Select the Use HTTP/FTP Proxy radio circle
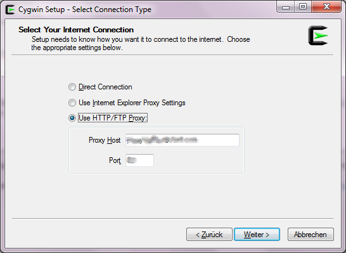Screen dimensions: 346x253 click(x=72, y=118)
